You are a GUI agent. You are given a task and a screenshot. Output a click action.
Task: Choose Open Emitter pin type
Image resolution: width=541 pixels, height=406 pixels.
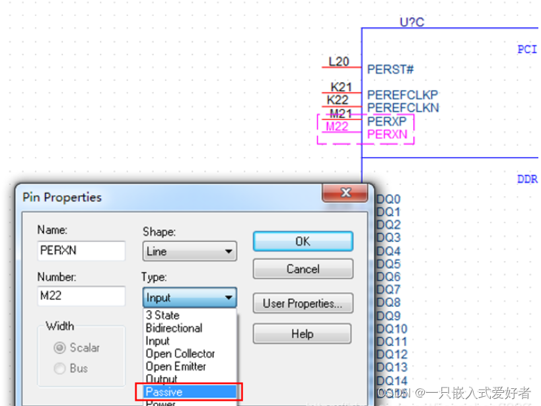[176, 366]
